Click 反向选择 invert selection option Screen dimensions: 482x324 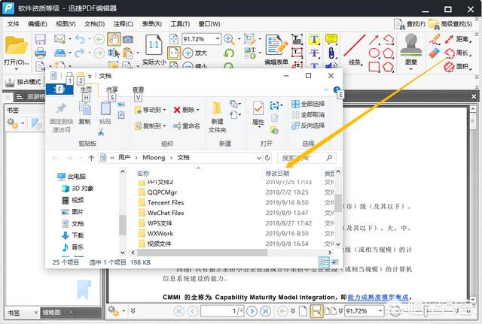pyautogui.click(x=307, y=126)
